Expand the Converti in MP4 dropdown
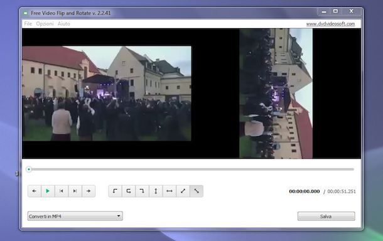The image size is (383, 241). click(x=75, y=216)
